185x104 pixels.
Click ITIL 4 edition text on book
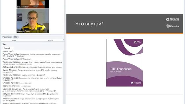tap(116, 72)
